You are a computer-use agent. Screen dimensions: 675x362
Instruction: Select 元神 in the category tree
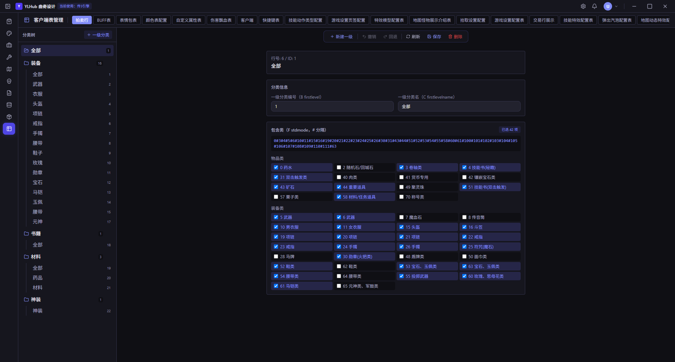pyautogui.click(x=71, y=222)
